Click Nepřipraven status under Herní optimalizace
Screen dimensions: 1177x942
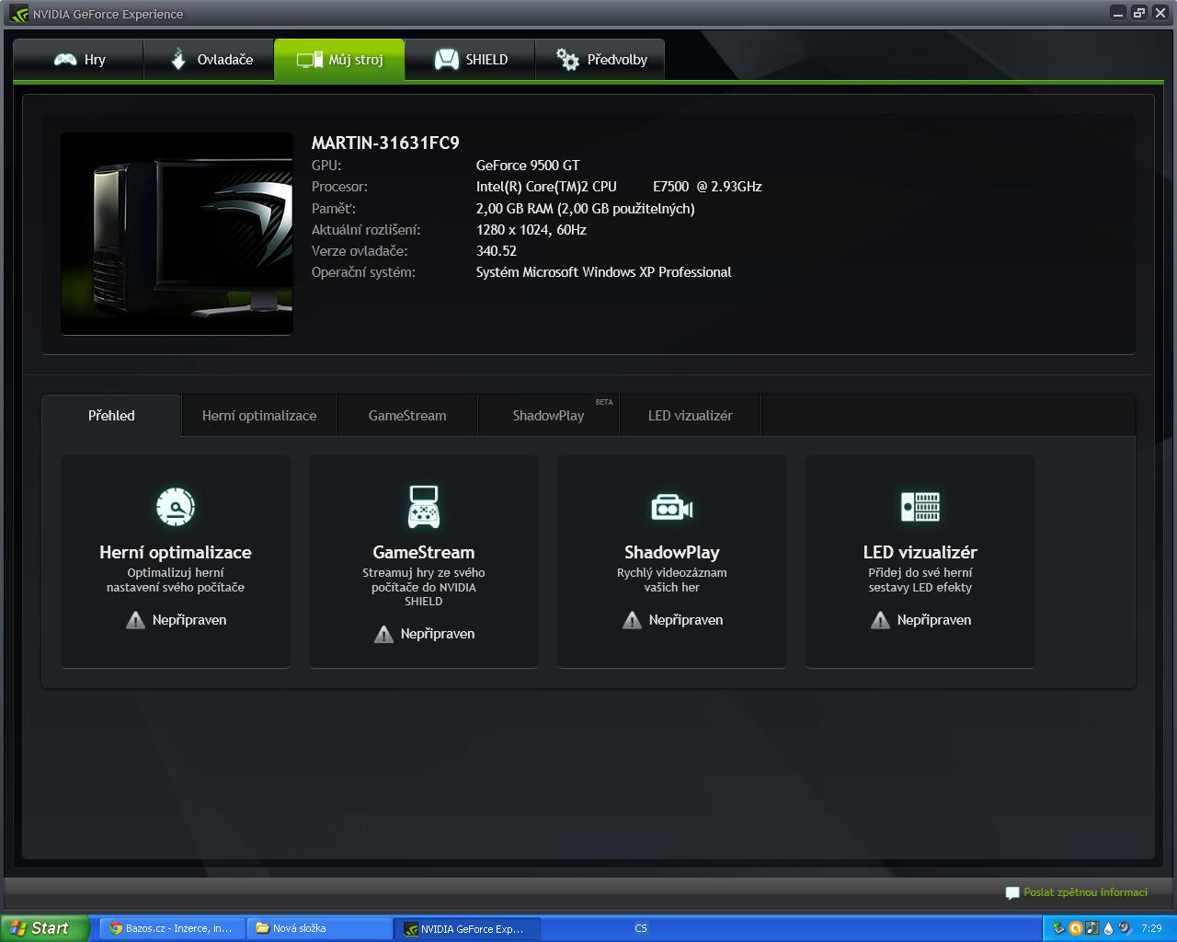(x=189, y=620)
